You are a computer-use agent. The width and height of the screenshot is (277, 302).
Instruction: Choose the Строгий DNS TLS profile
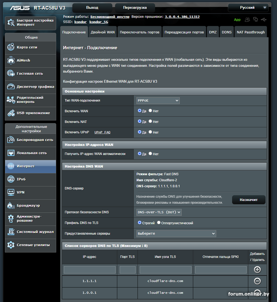pyautogui.click(x=139, y=222)
